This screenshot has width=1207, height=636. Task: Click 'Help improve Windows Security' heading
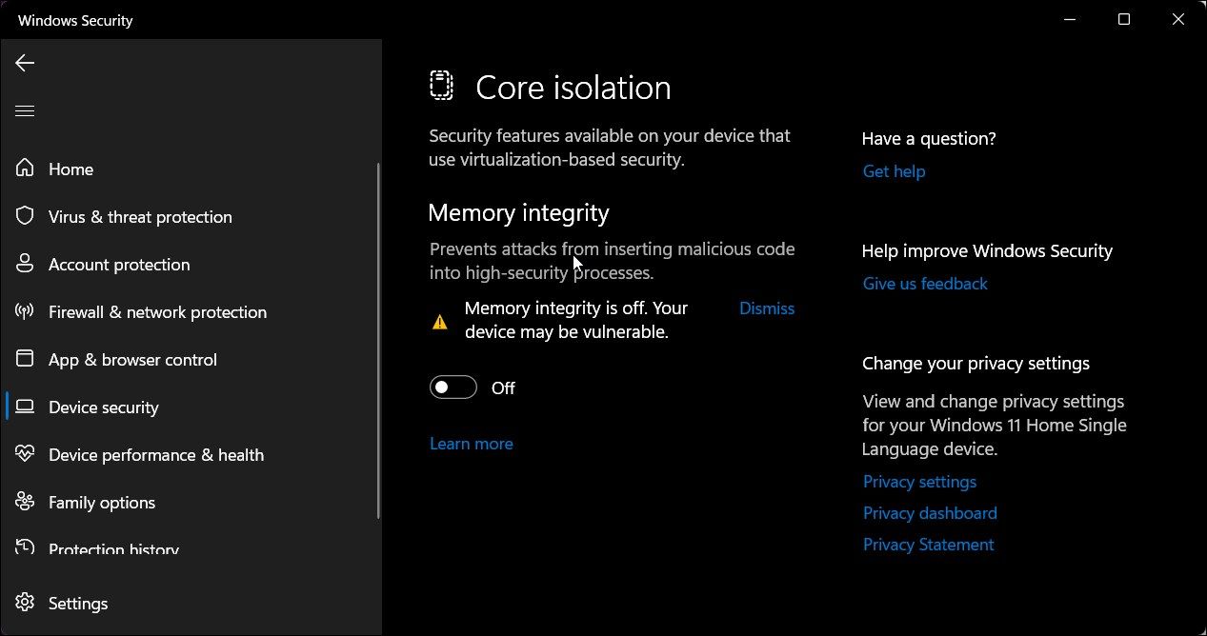[987, 251]
